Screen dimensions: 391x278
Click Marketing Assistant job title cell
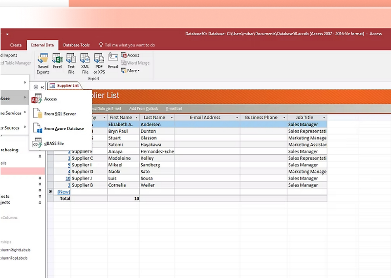click(x=307, y=144)
